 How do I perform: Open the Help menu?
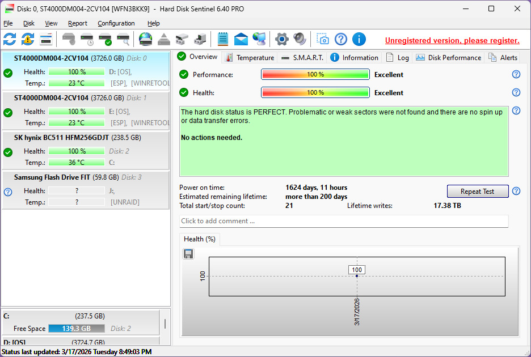(x=153, y=23)
